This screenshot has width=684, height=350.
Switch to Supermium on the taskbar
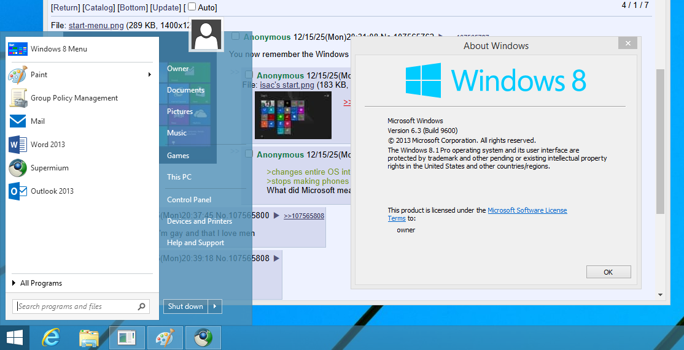point(203,338)
